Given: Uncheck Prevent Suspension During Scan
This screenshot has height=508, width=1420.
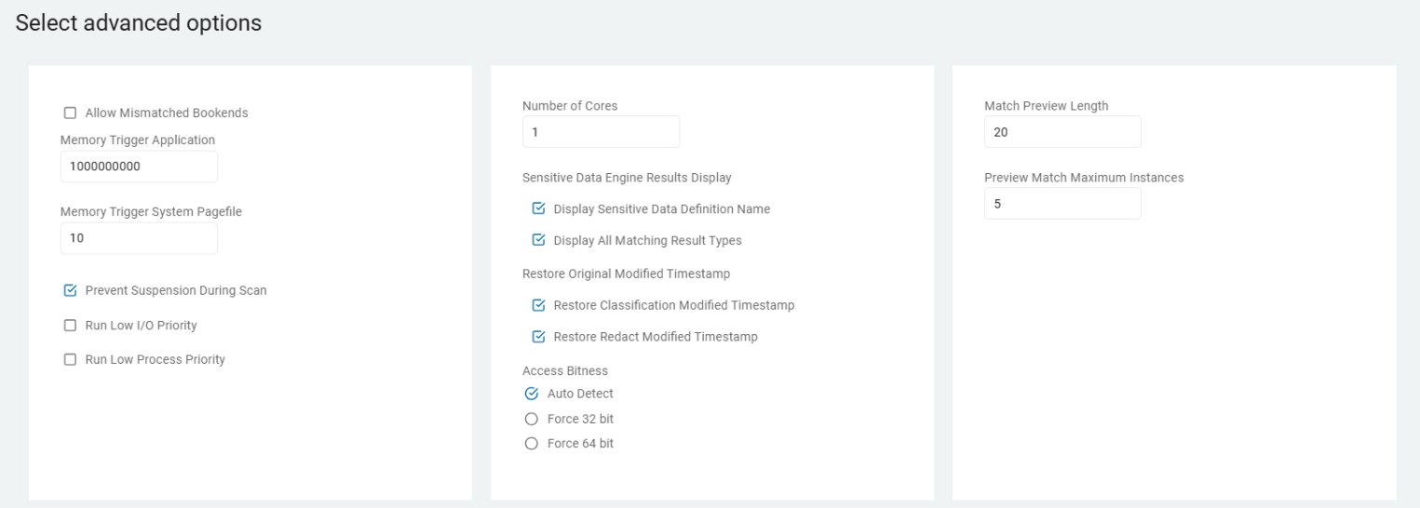Looking at the screenshot, I should [70, 290].
